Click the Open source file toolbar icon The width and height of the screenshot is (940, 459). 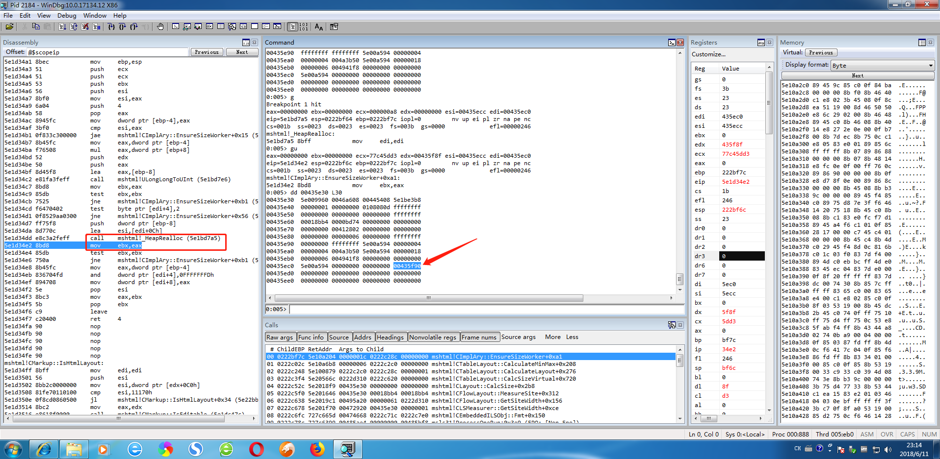pyautogui.click(x=9, y=26)
